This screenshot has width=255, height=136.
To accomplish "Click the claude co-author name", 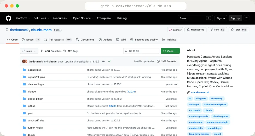I will coord(53,61).
